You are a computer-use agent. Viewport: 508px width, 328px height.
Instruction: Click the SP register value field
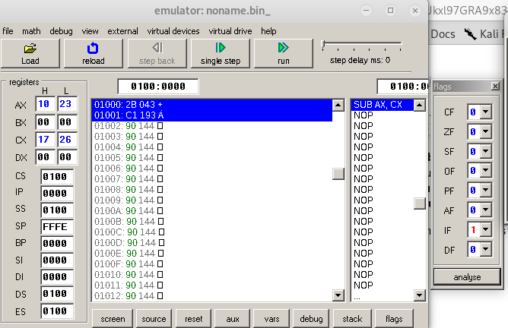pos(58,226)
